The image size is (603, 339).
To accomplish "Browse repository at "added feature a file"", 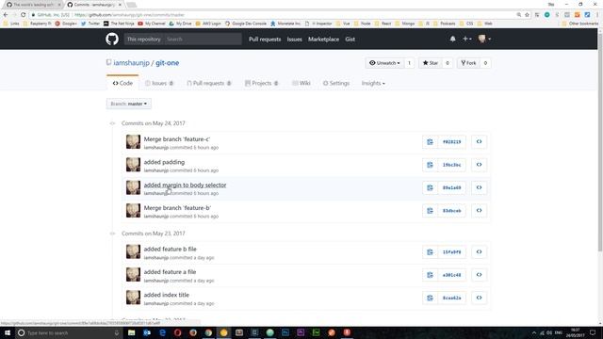I will [479, 275].
